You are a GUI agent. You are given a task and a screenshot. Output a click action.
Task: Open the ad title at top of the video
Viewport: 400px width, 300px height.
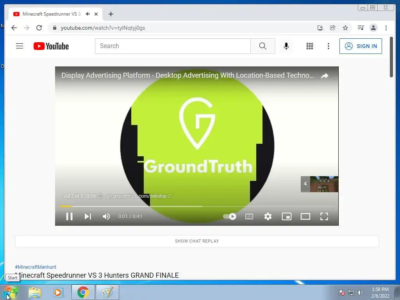point(187,75)
